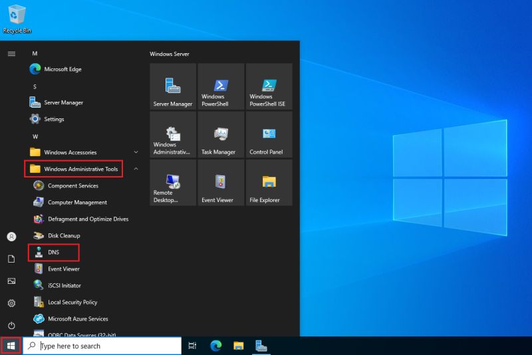Open the DNS manager entry
This screenshot has width=532, height=355.
(x=54, y=253)
